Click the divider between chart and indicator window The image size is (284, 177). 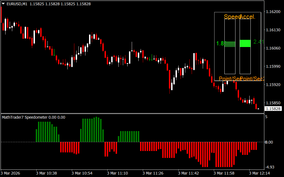pos(132,113)
